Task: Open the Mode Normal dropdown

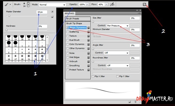Action: point(52,5)
